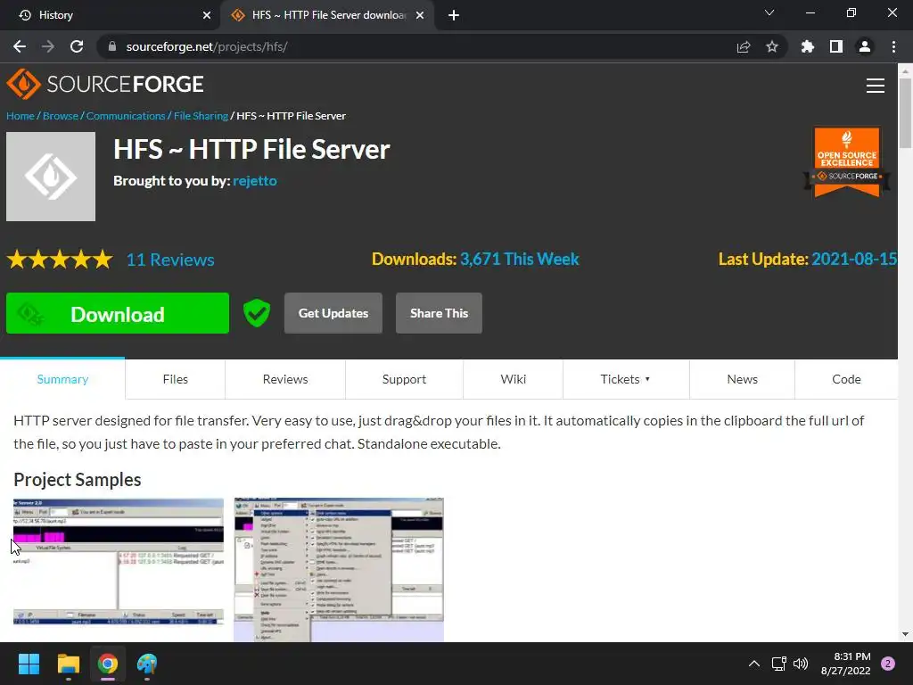Open File Explorer from taskbar

coord(68,664)
